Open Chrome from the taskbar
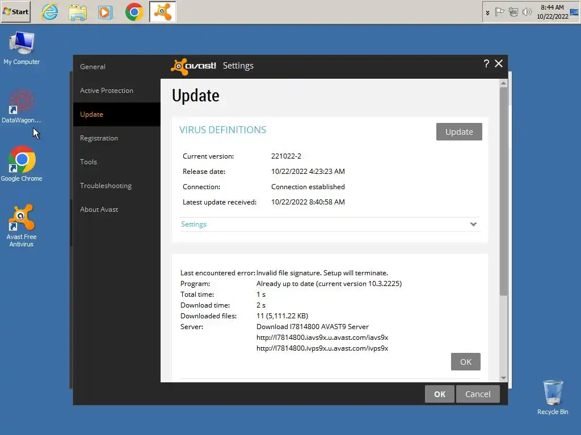The width and height of the screenshot is (581, 435). tap(134, 12)
